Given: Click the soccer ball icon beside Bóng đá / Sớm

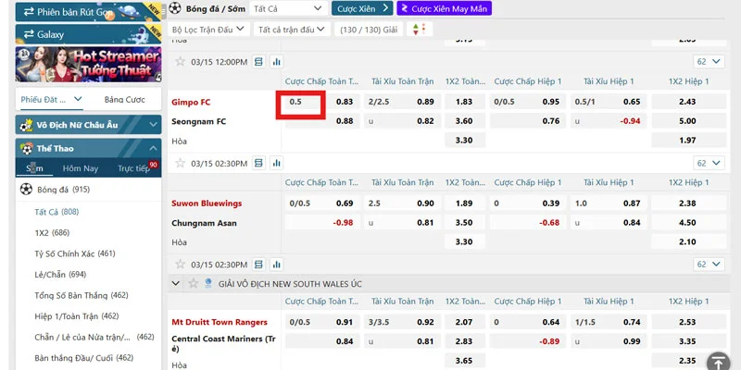Looking at the screenshot, I should [x=175, y=8].
